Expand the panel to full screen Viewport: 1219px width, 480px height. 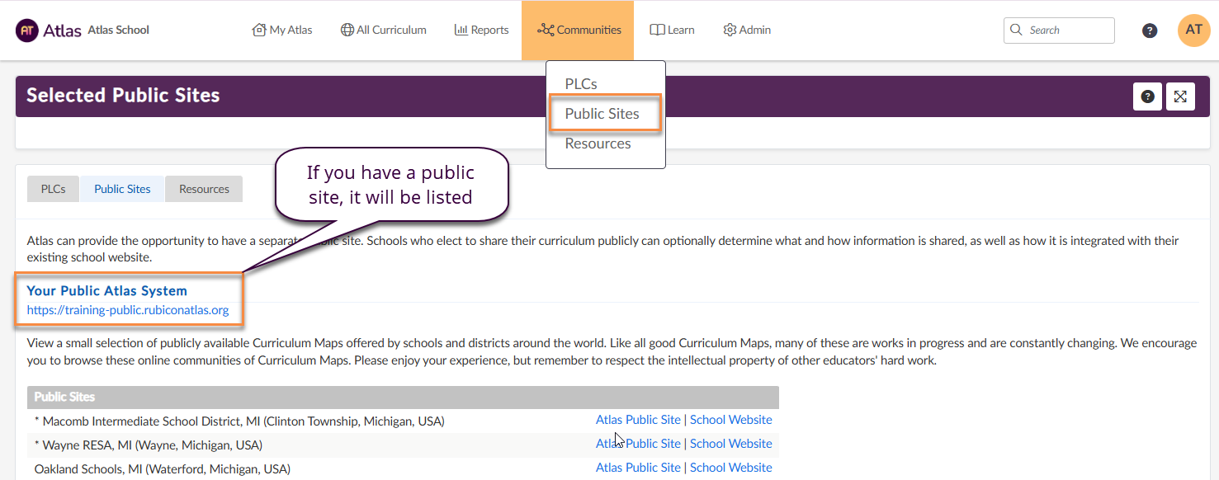(x=1180, y=96)
